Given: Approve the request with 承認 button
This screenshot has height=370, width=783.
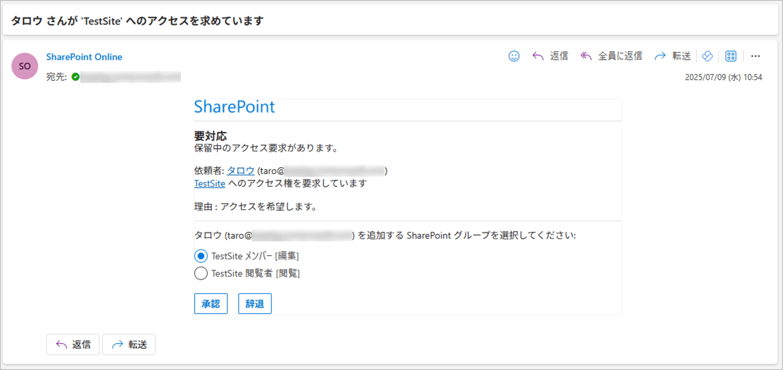Looking at the screenshot, I should tap(211, 303).
